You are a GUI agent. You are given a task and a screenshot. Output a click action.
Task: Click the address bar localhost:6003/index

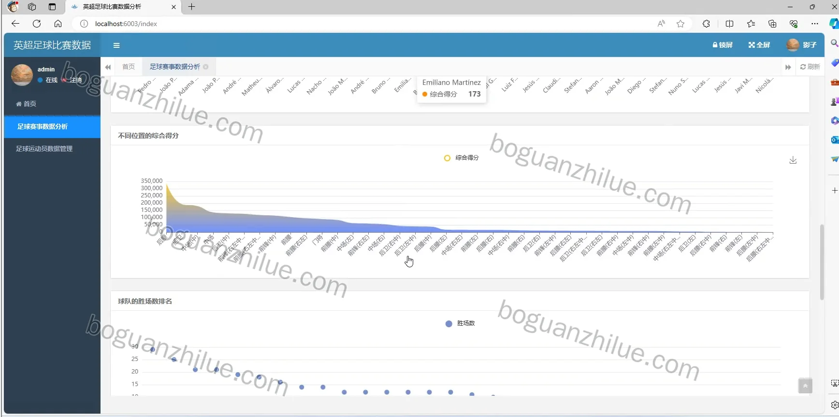(126, 24)
